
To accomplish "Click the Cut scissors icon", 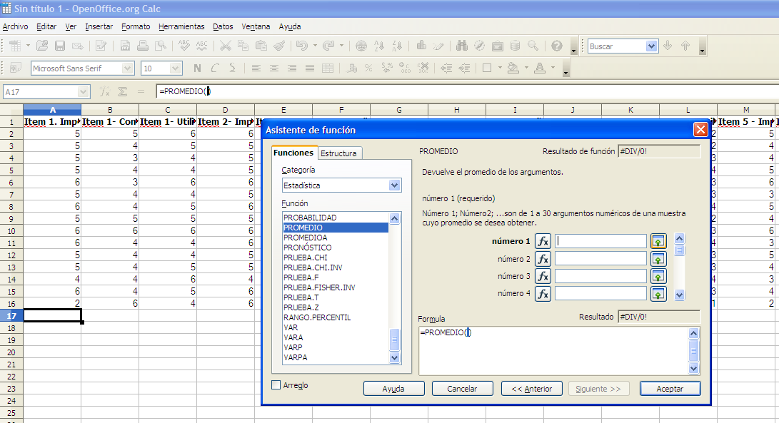I will [x=225, y=46].
